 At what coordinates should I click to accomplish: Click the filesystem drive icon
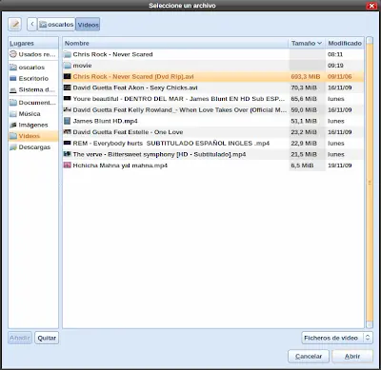(13, 90)
